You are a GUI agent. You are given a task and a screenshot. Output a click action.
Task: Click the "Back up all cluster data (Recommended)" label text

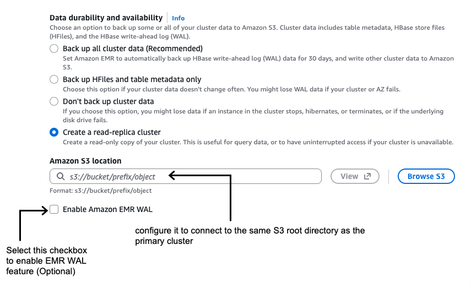click(133, 48)
